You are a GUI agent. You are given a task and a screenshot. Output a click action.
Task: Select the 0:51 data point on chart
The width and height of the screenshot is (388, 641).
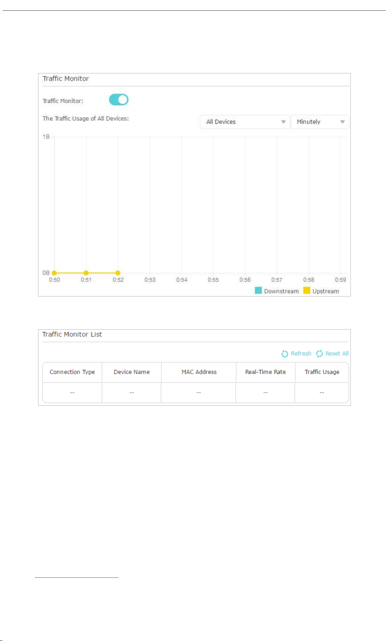tap(86, 273)
